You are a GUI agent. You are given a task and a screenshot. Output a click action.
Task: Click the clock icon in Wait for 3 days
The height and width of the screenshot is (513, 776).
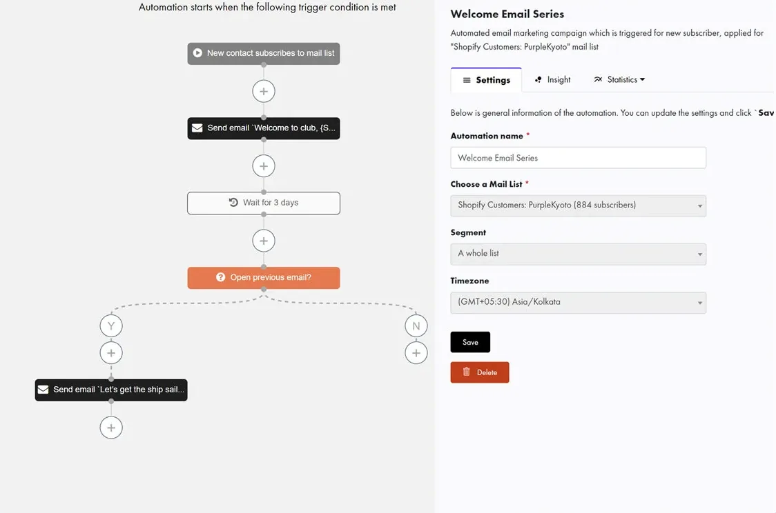tap(233, 202)
